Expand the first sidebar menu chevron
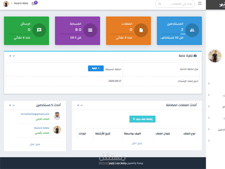Image resolution: width=225 pixels, height=169 pixels. (x=209, y=84)
